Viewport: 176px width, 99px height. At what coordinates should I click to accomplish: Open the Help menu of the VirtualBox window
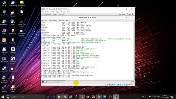pyautogui.click(x=68, y=12)
